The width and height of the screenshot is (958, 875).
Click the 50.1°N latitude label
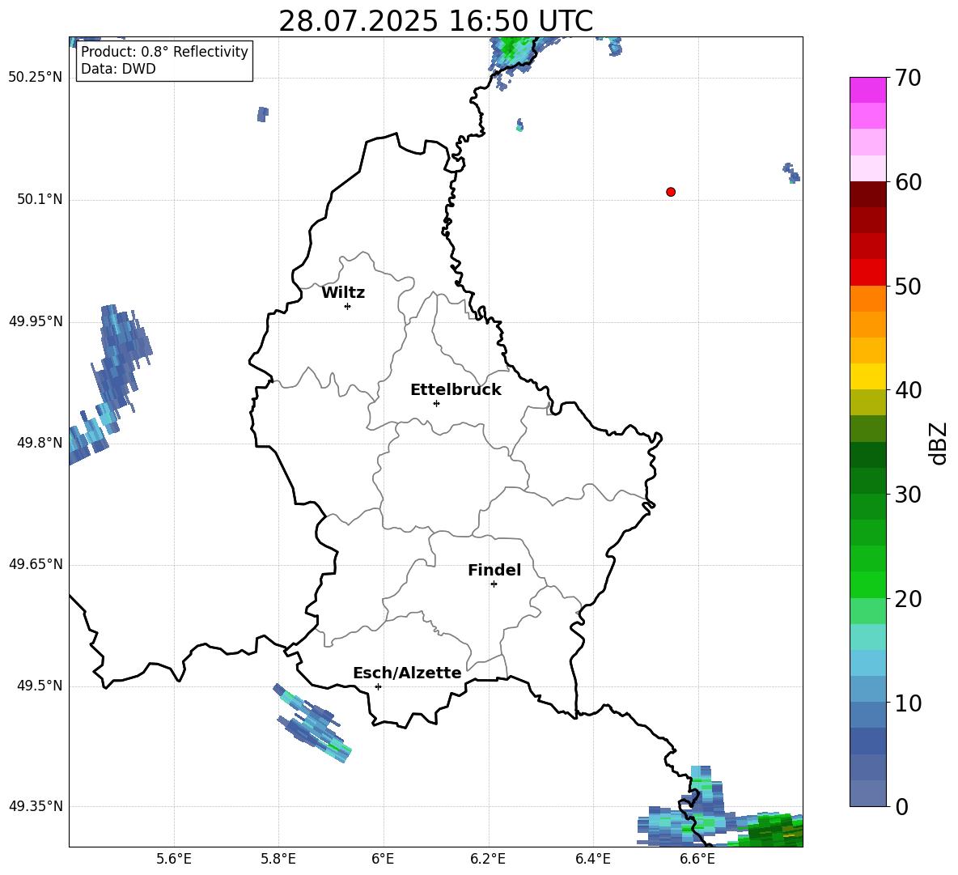40,199
